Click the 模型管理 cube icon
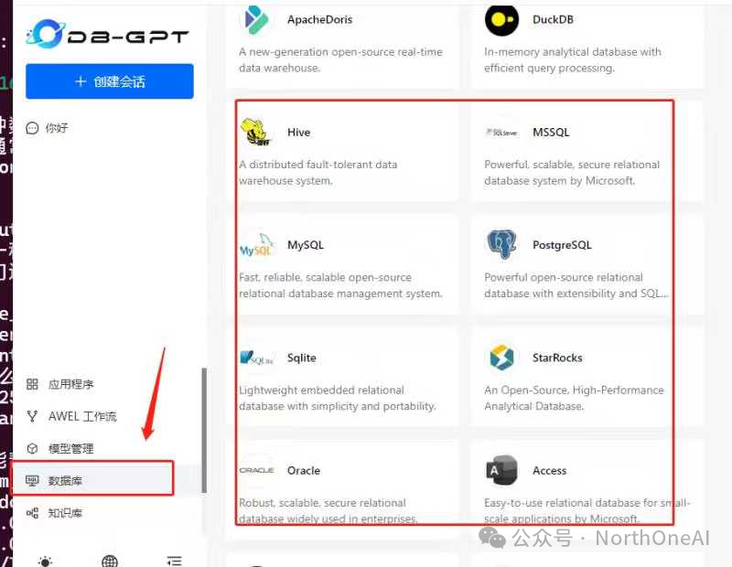The height and width of the screenshot is (567, 732). (32, 448)
